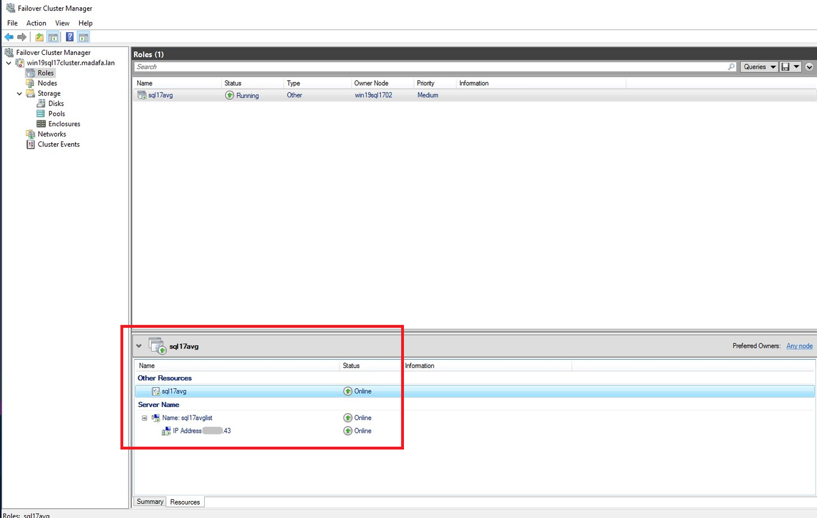Click owner node win19sql1702 cell
The width and height of the screenshot is (817, 518).
tap(373, 95)
